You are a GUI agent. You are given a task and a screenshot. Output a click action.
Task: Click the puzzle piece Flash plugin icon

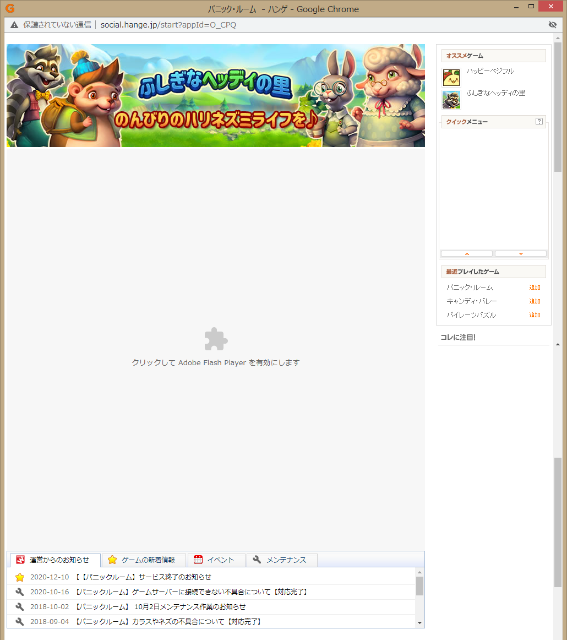point(216,339)
